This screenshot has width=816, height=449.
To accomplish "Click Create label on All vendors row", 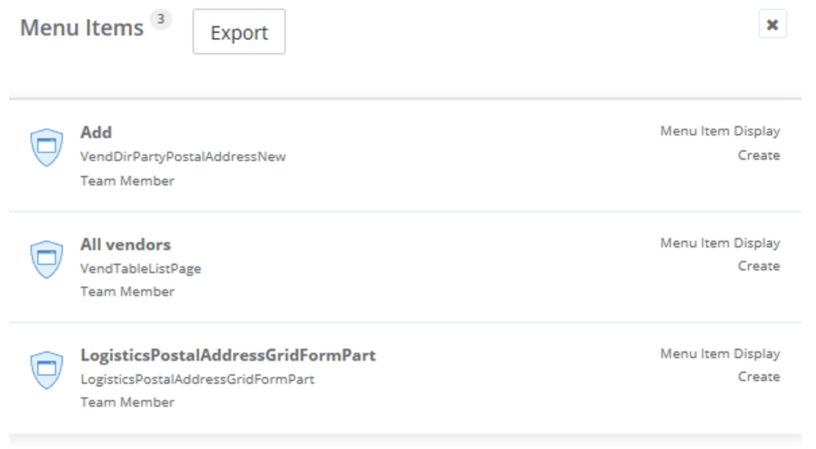I will click(759, 266).
